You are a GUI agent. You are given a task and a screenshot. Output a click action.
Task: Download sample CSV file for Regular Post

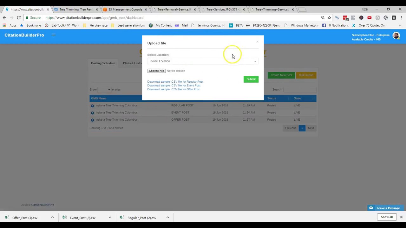(x=175, y=81)
